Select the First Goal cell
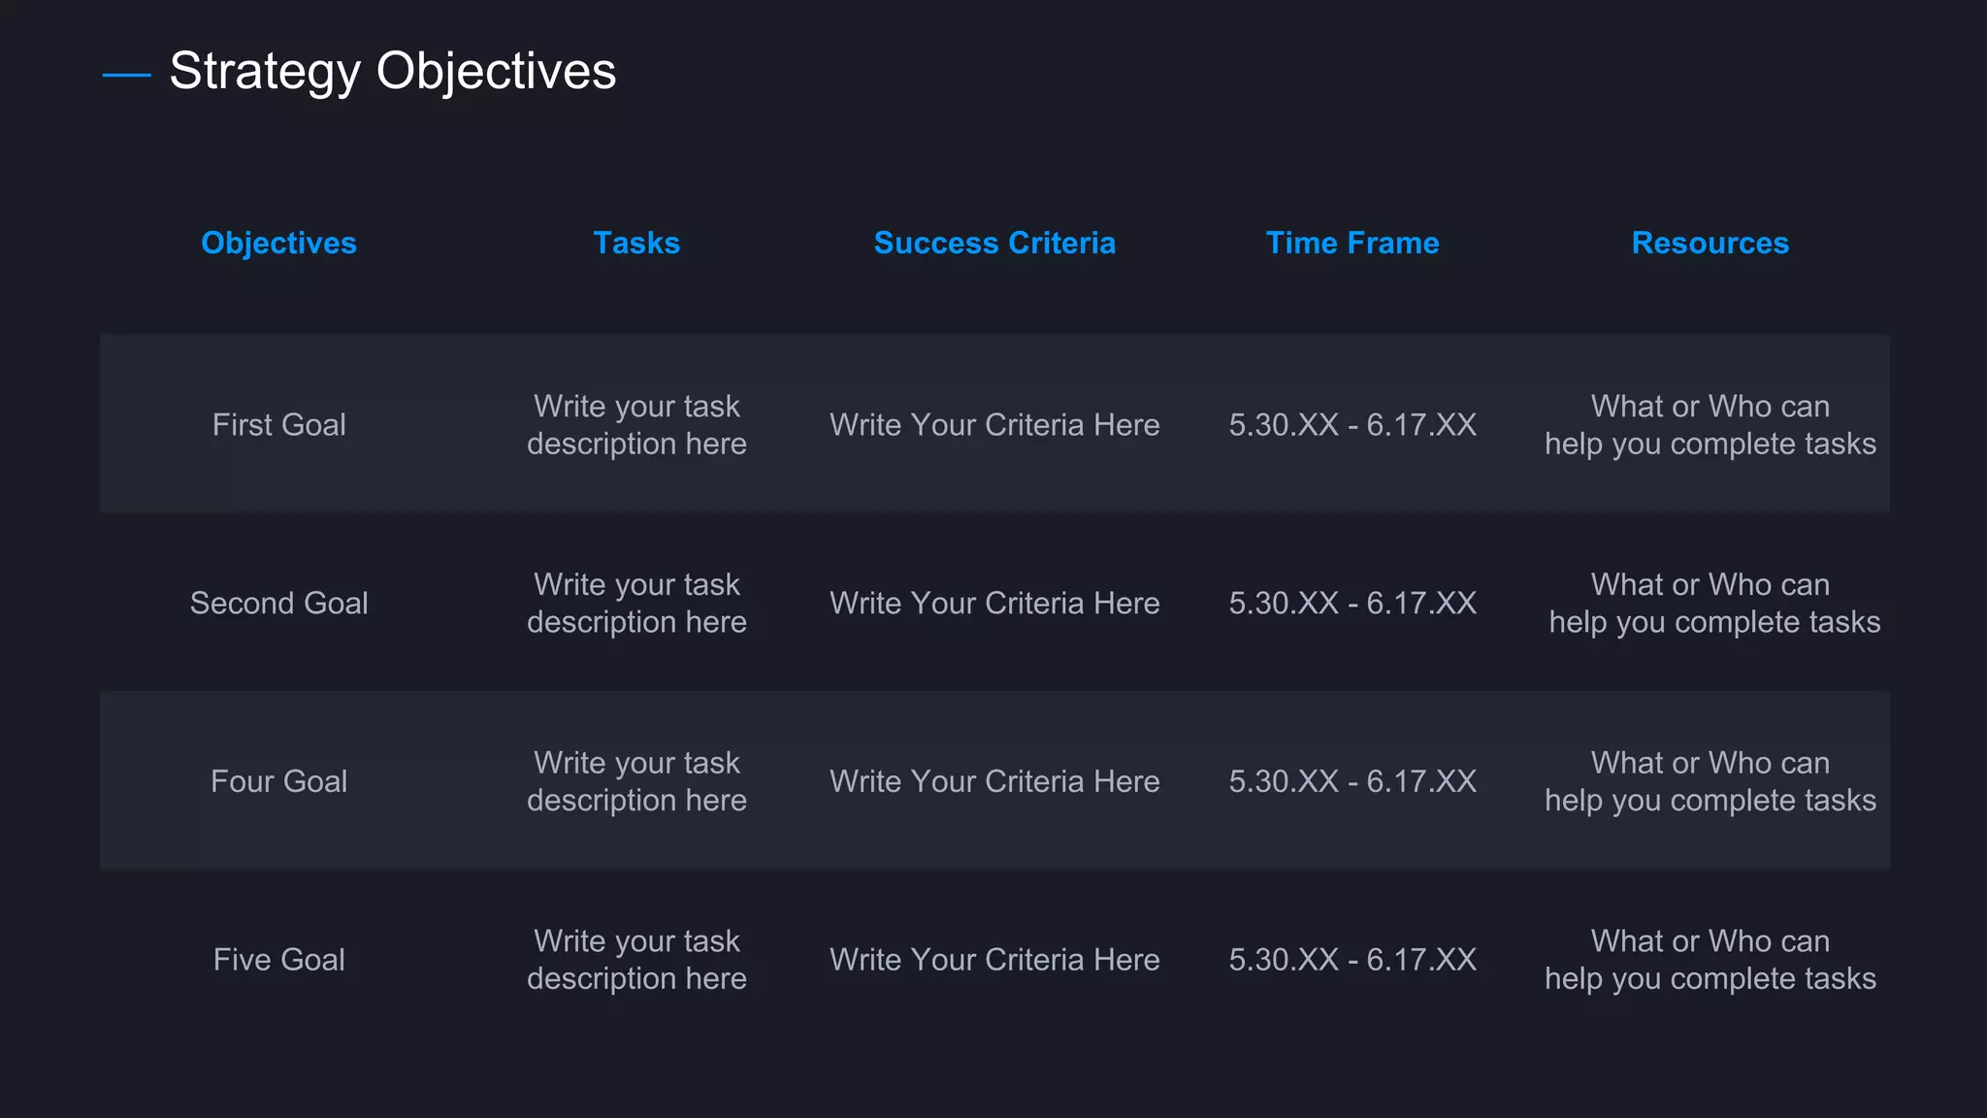The image size is (1987, 1118). (x=278, y=424)
